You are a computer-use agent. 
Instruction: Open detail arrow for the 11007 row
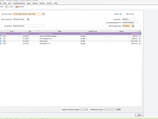point(1,39)
